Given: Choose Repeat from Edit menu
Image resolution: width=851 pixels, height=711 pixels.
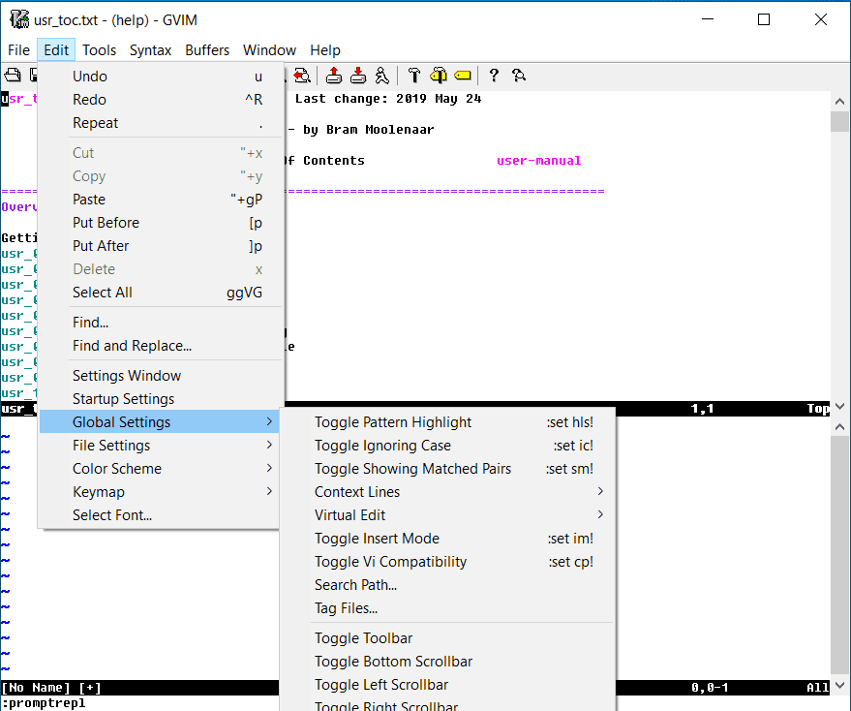Looking at the screenshot, I should click(162, 123).
